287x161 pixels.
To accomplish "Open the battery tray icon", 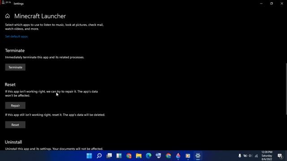I will click(x=245, y=156).
